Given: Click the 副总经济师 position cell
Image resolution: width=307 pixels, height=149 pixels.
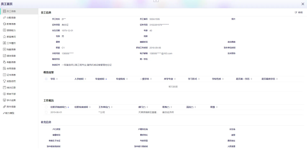Looking at the screenshot, I should [x=168, y=112].
